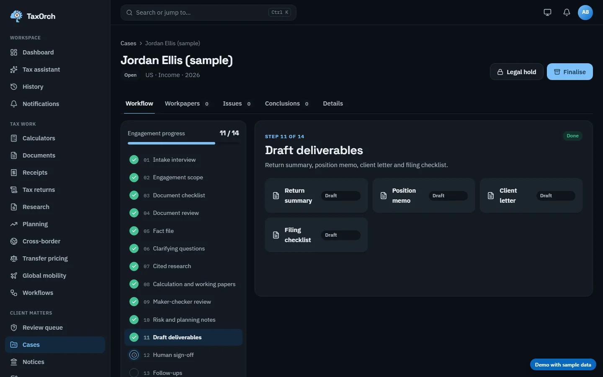Click the Human sign-off status circle
This screenshot has height=377, width=603.
coord(134,355)
